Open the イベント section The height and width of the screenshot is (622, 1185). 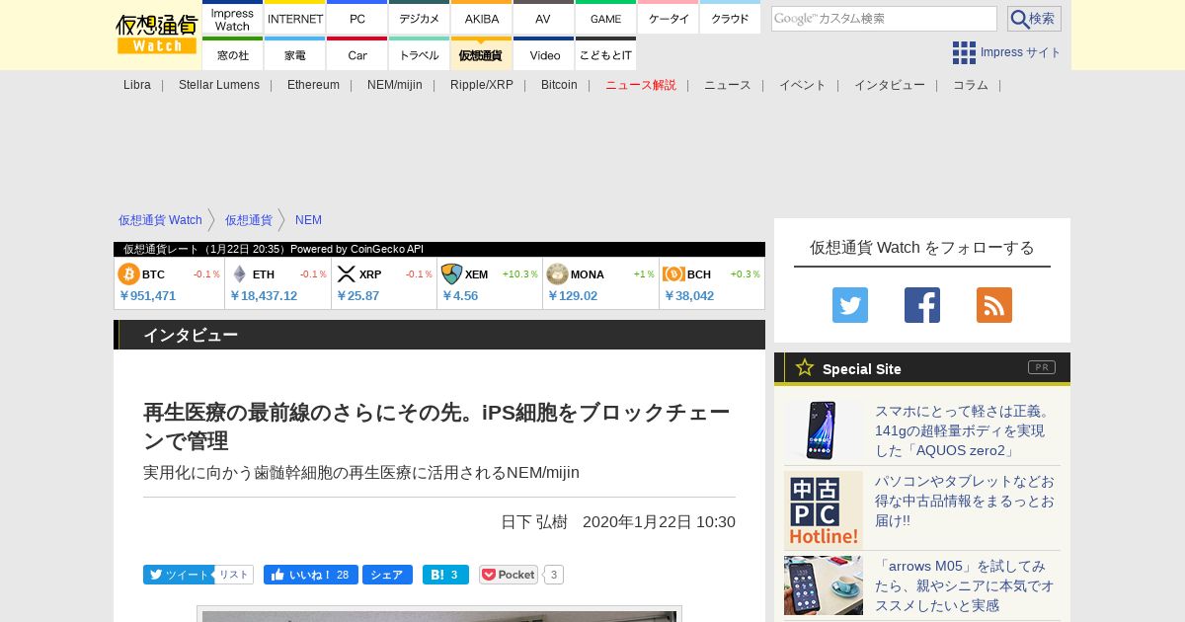click(x=803, y=85)
